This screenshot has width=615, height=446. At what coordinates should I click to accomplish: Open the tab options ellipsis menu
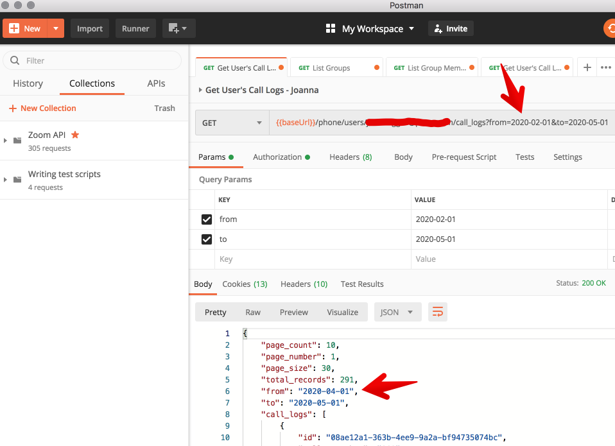pyautogui.click(x=606, y=67)
